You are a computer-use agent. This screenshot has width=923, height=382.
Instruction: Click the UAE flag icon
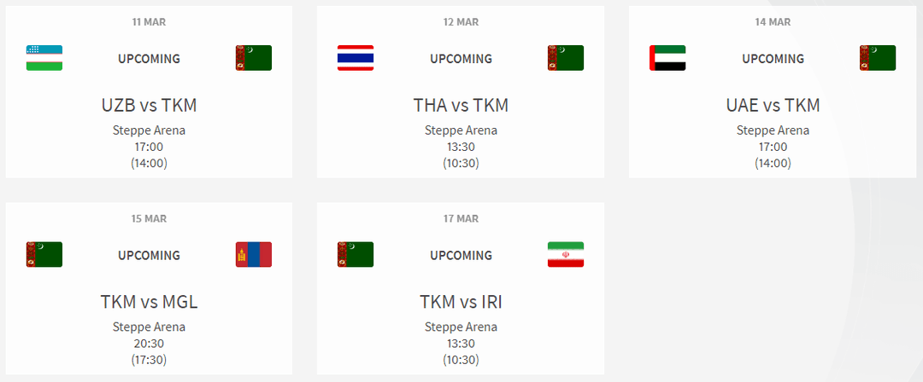pyautogui.click(x=667, y=58)
